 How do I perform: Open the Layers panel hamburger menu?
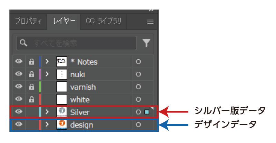150,22
